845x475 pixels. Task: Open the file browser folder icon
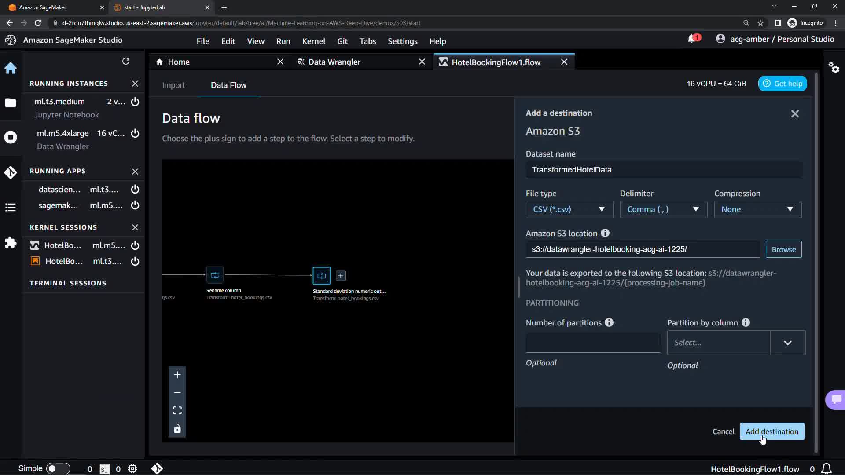(11, 103)
